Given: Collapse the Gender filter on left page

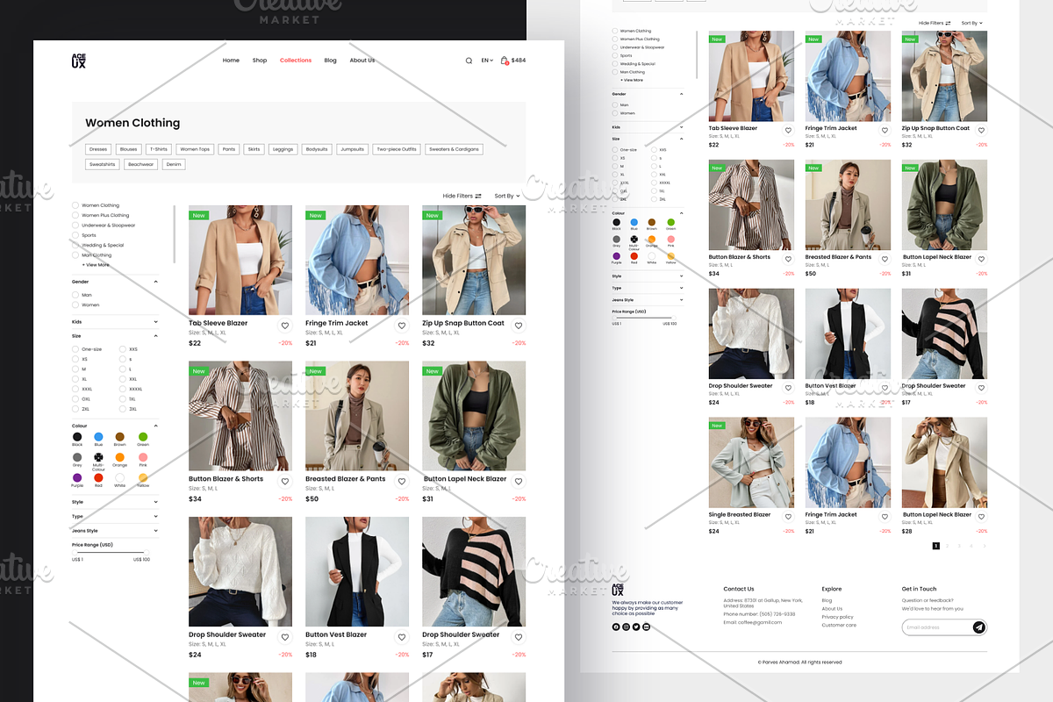Looking at the screenshot, I should pos(156,282).
